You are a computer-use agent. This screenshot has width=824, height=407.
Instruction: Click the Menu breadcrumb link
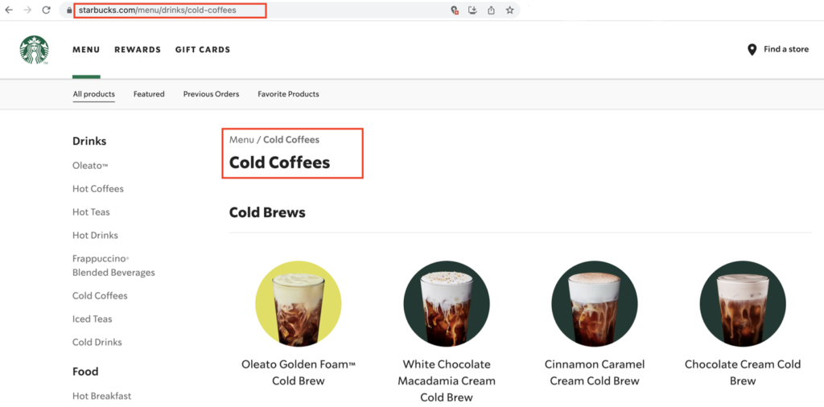(241, 140)
